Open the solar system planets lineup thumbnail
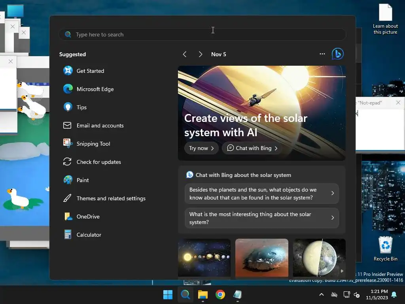The width and height of the screenshot is (405, 304). [204, 257]
